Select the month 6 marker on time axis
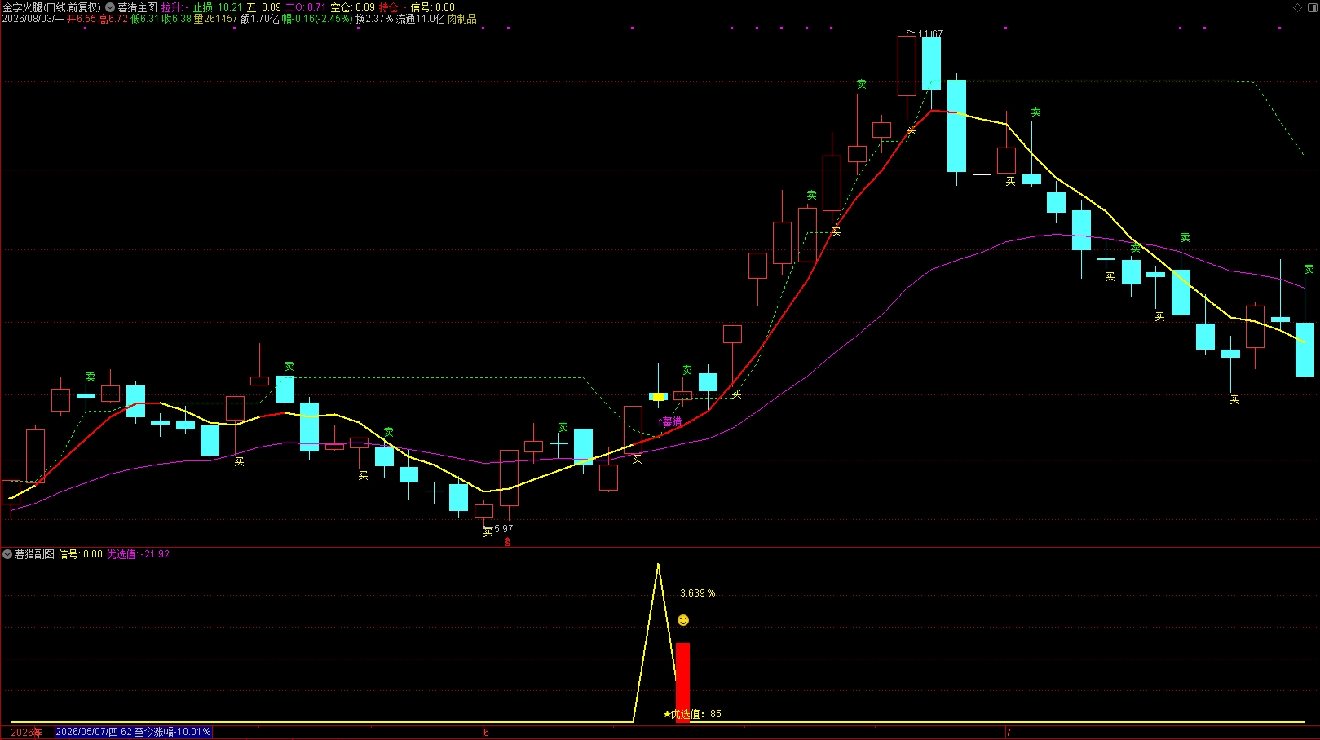The image size is (1320, 740). point(486,733)
